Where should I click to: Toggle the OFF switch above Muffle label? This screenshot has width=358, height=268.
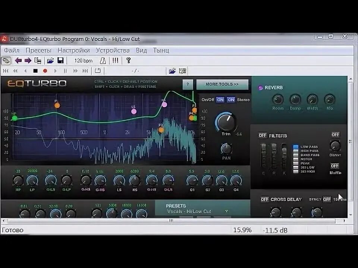click(335, 166)
